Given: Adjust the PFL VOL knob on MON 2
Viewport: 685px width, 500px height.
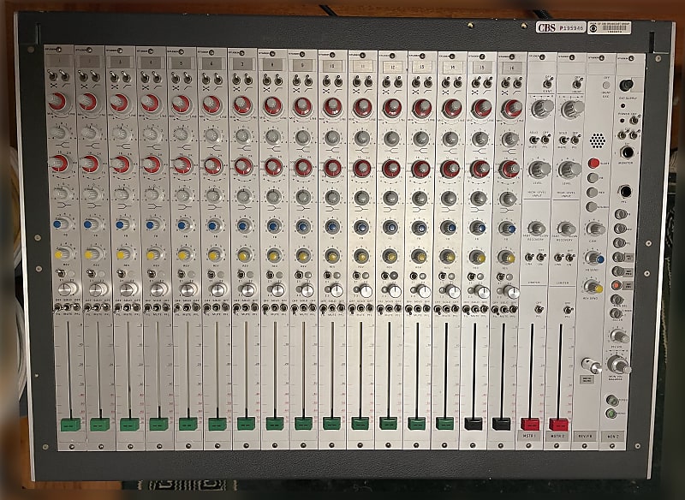Looking at the screenshot, I should click(x=619, y=336).
